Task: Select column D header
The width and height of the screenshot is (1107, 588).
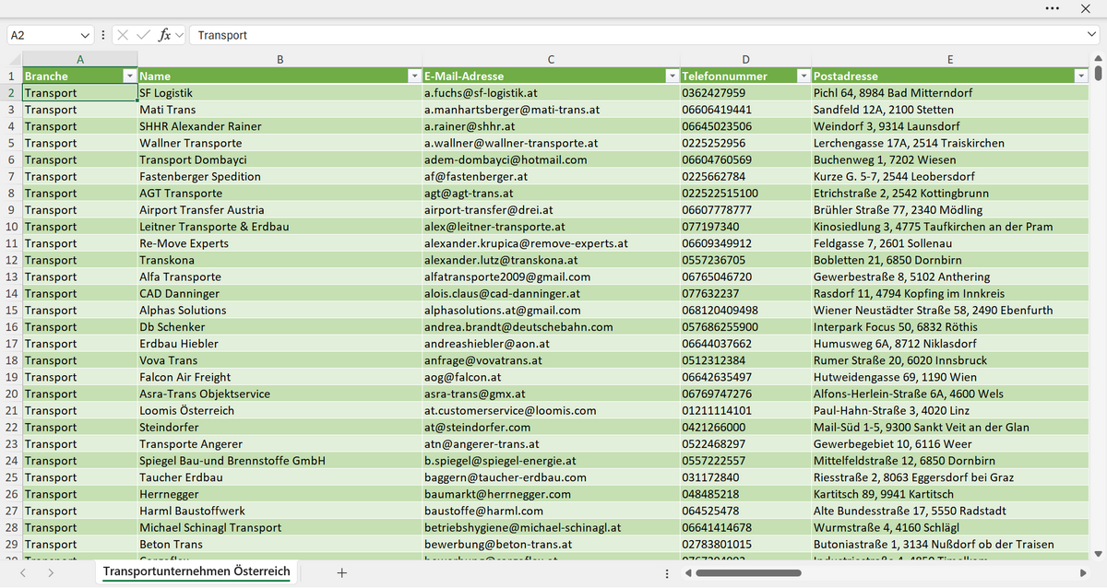Action: [745, 60]
